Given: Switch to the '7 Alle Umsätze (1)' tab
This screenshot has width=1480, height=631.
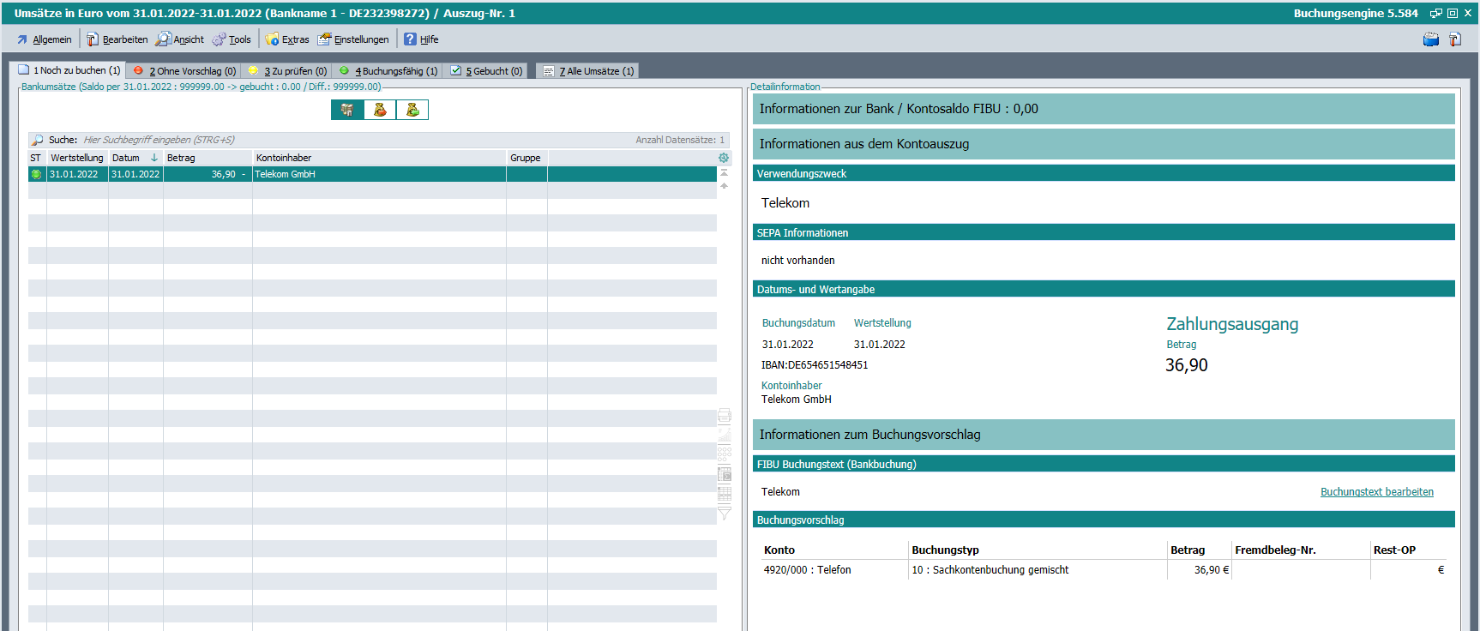Looking at the screenshot, I should (x=589, y=71).
